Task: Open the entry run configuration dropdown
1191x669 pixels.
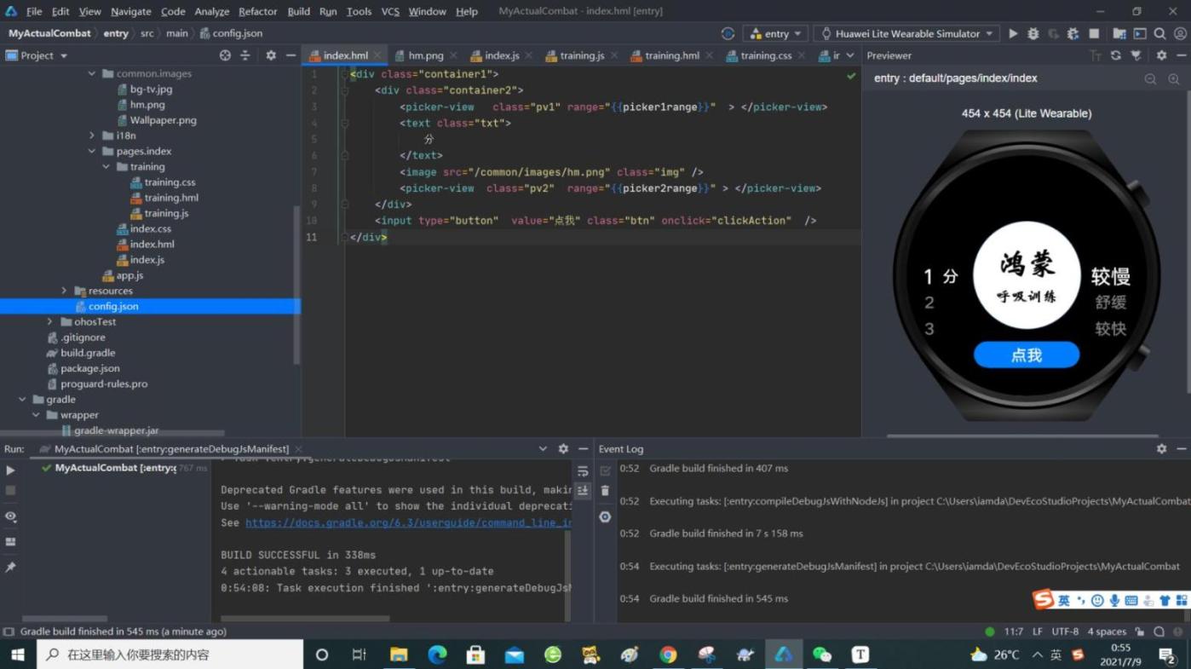Action: point(776,34)
